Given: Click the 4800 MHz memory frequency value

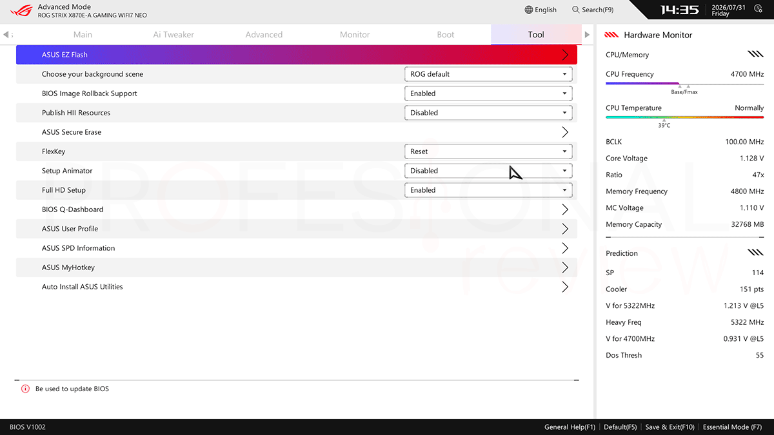Looking at the screenshot, I should pos(747,191).
